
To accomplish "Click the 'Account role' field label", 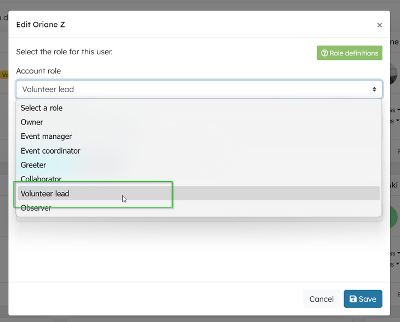I will [x=38, y=71].
